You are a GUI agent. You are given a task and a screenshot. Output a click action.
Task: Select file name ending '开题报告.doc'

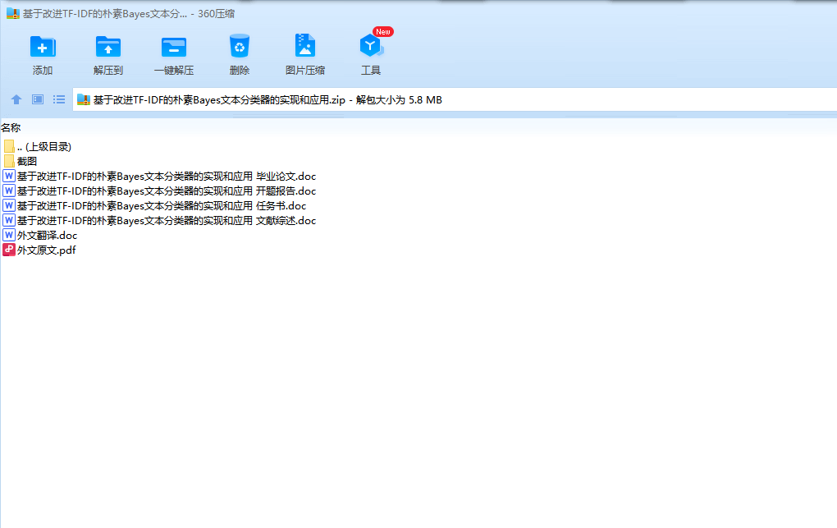(167, 191)
